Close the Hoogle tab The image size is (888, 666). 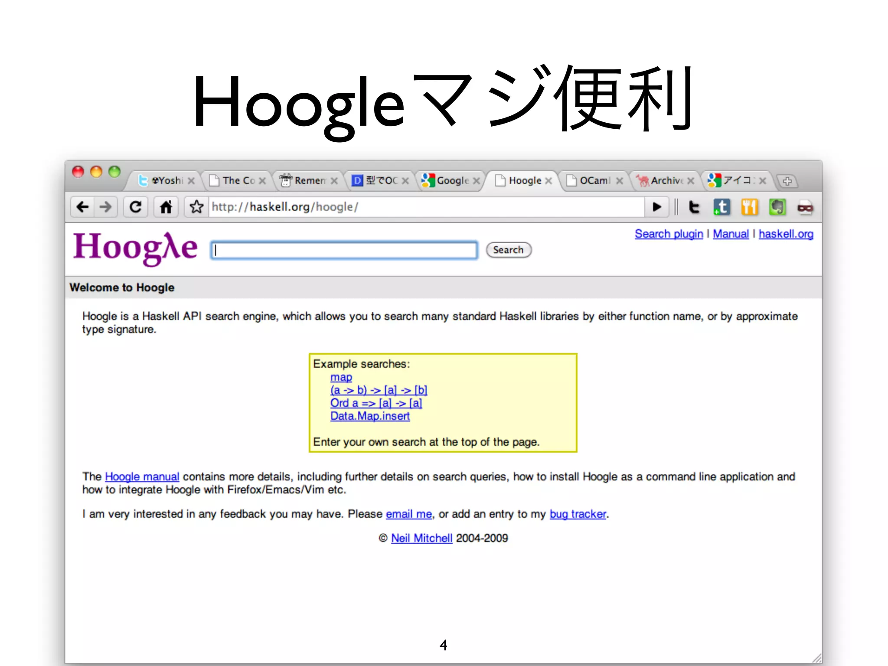(x=548, y=181)
